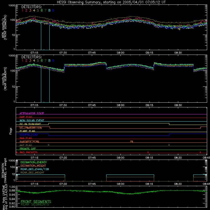Click the REAR_DEC_CHAN/128 legend entry

pyautogui.click(x=35, y=169)
